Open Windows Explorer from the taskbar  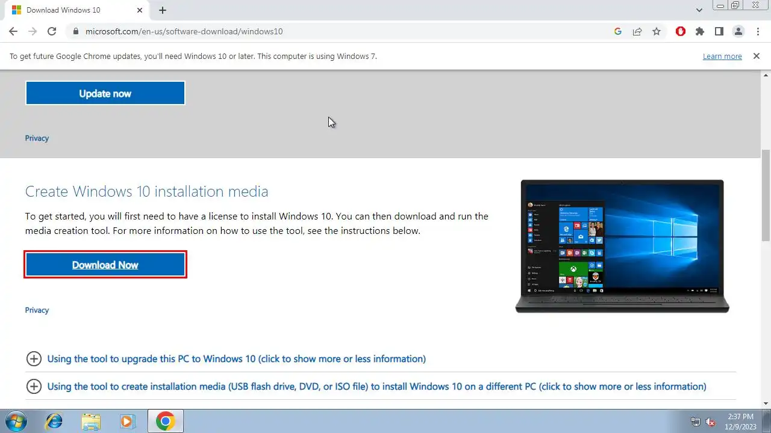[x=91, y=421]
